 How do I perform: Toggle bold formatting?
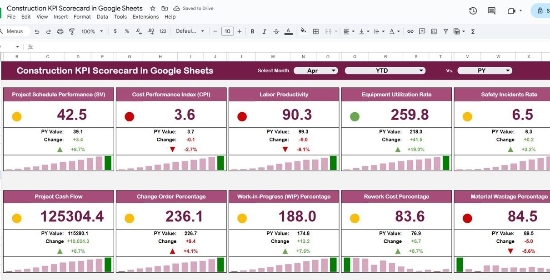click(252, 31)
